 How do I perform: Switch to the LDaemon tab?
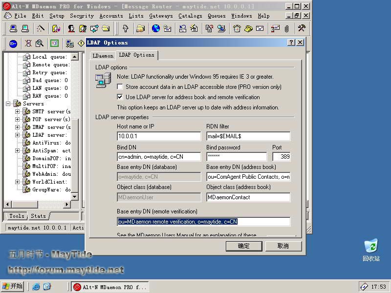point(103,56)
